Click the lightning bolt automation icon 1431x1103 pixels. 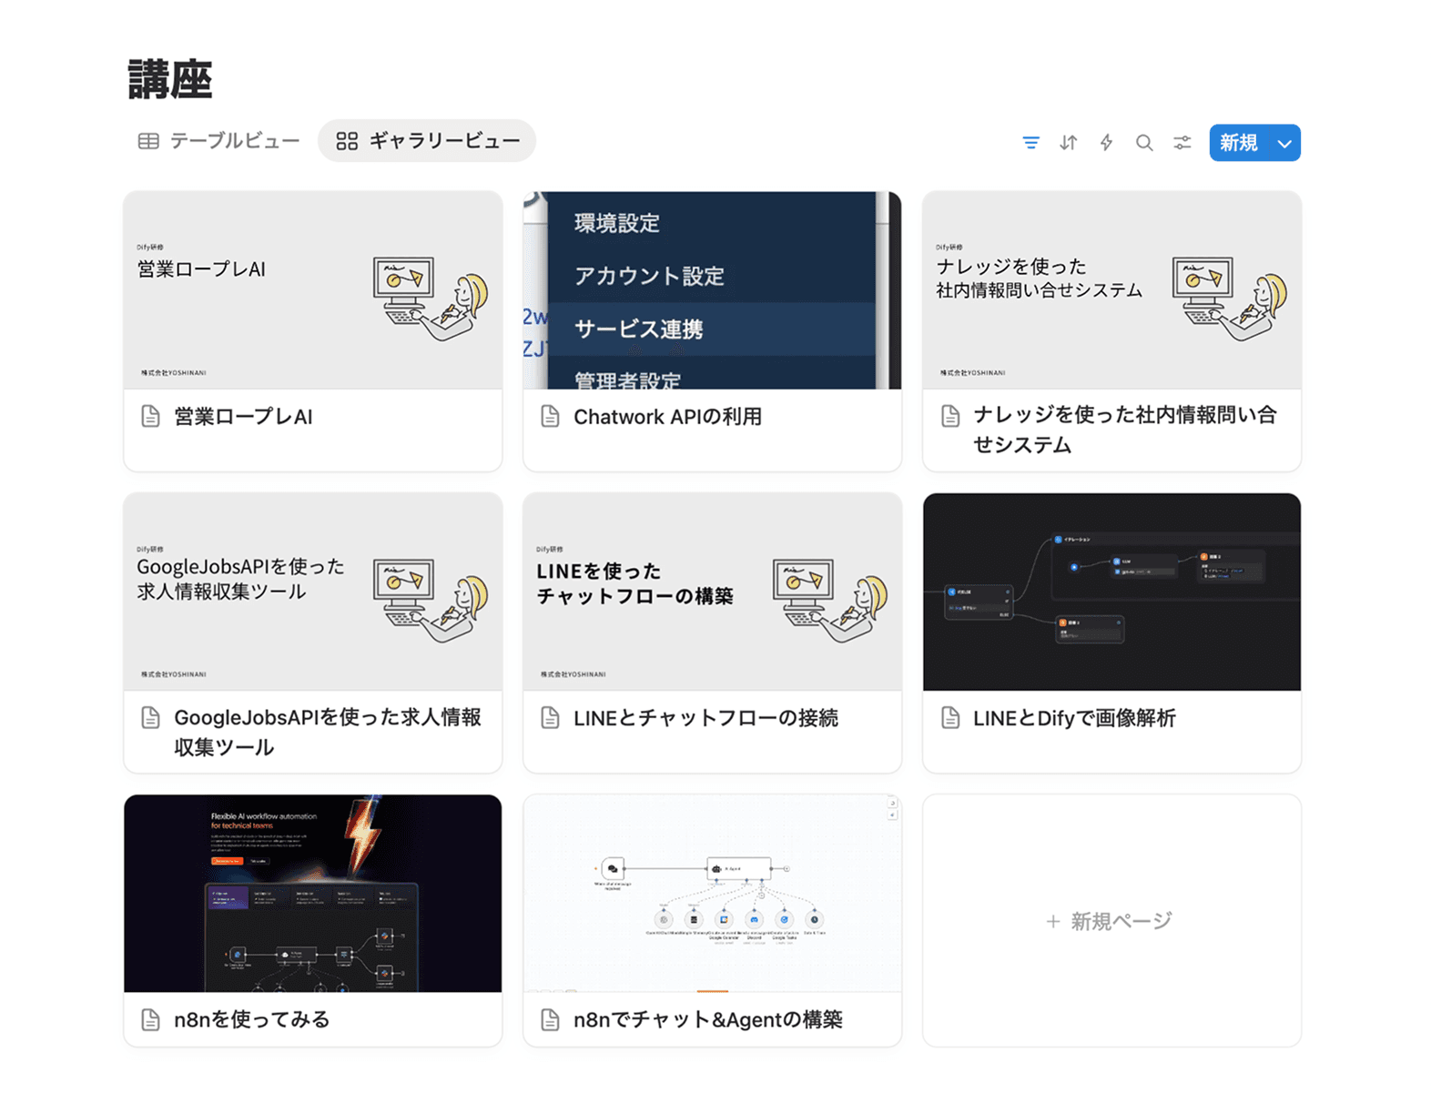point(1106,143)
